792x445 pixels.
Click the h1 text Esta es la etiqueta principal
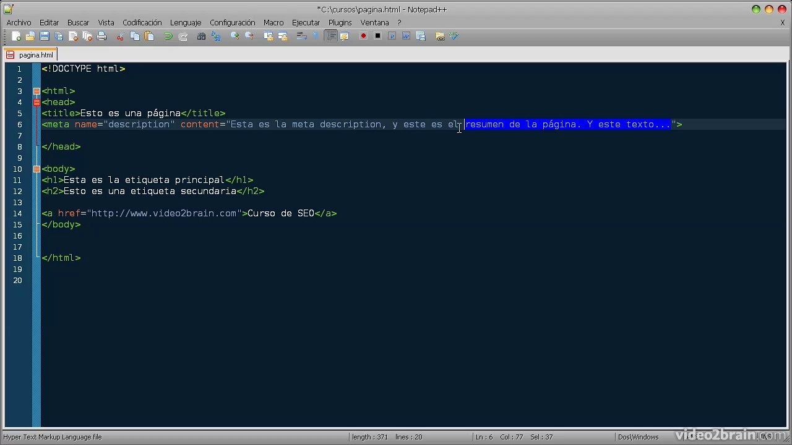point(144,180)
